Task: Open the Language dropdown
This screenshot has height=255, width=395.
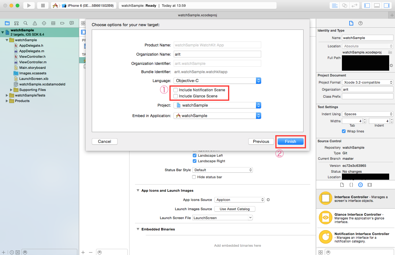Action: 217,81
